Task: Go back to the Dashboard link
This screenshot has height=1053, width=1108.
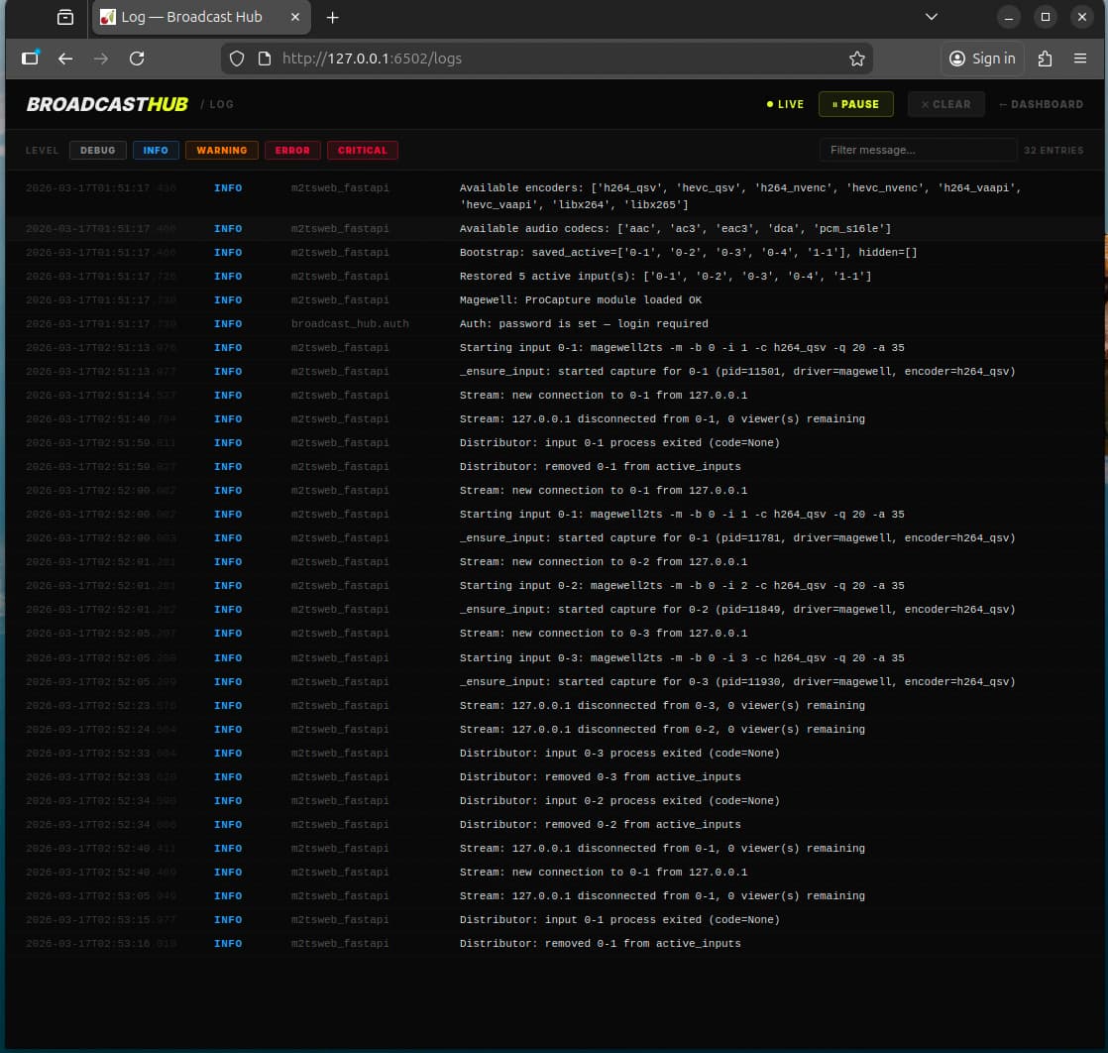Action: click(1041, 104)
